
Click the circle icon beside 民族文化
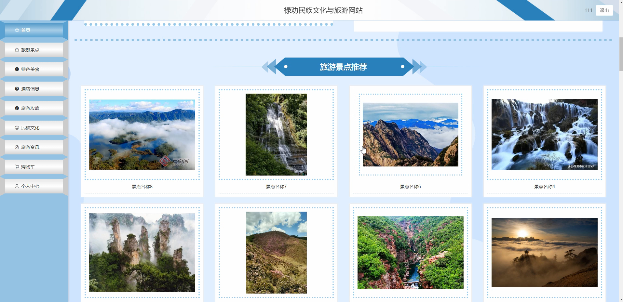(x=17, y=128)
